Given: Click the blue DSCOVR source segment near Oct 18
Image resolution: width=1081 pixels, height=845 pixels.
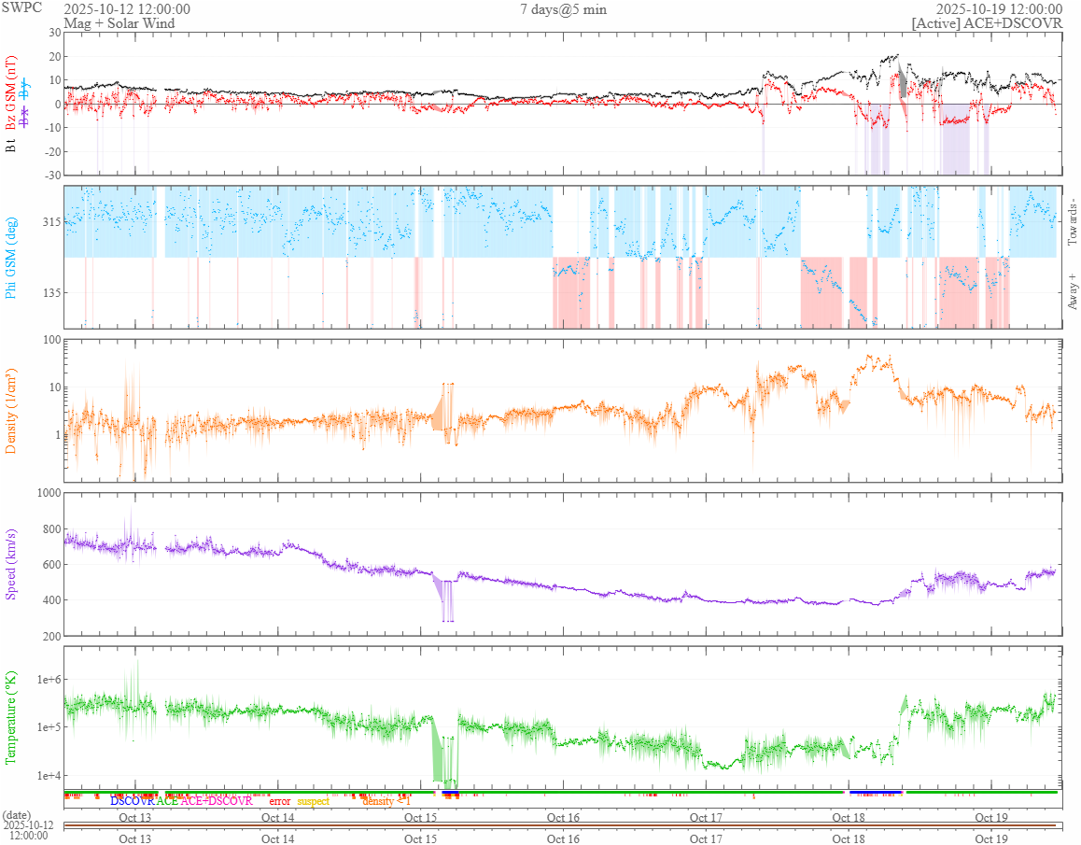Looking at the screenshot, I should point(876,792).
